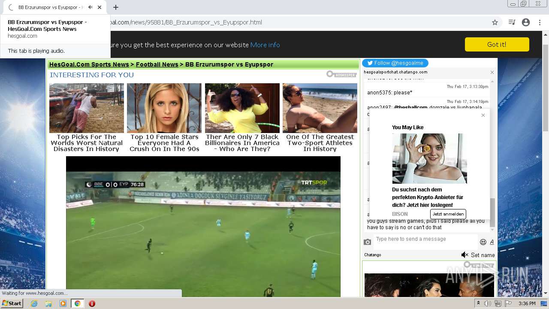
Task: Click the chat message input field
Action: click(x=425, y=241)
